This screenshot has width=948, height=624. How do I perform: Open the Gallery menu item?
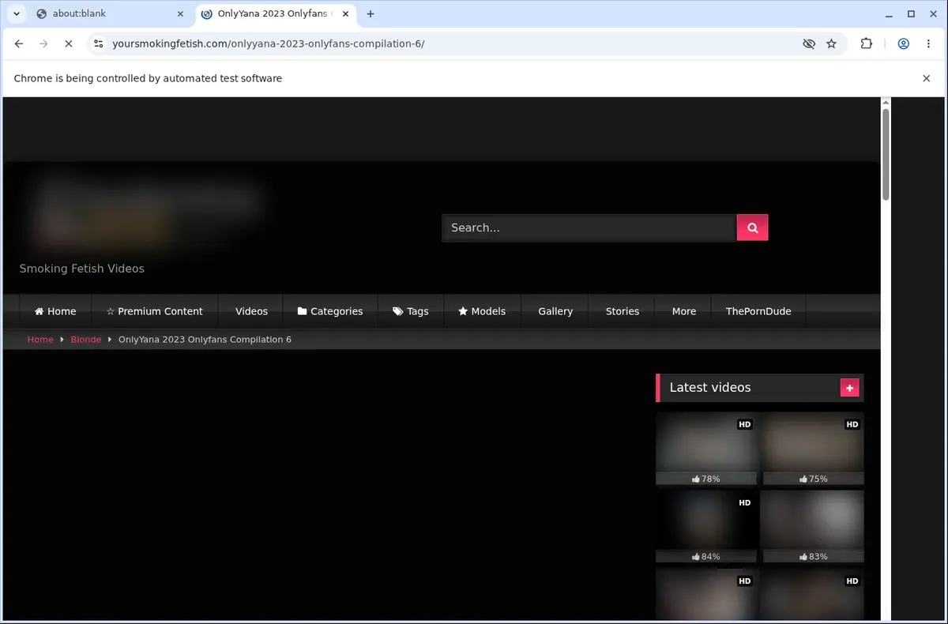click(x=555, y=311)
